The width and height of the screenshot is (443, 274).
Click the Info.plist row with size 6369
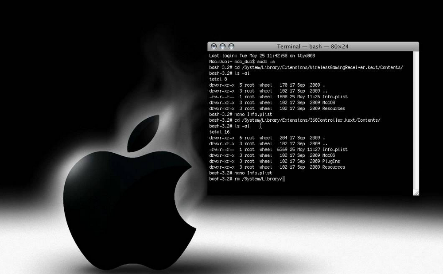click(278, 150)
